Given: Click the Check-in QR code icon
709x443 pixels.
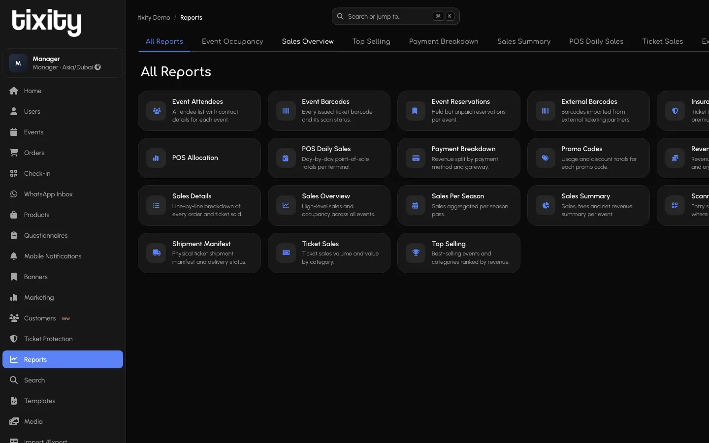Looking at the screenshot, I should (x=14, y=173).
